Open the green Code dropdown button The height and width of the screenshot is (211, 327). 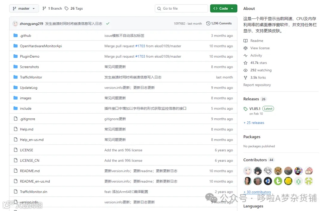[x=223, y=8]
